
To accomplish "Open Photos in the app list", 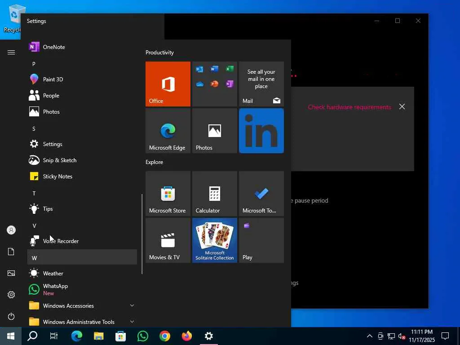I will click(82, 111).
